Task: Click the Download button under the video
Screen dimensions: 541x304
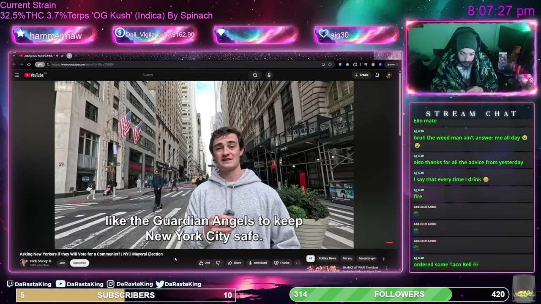Action: click(x=258, y=263)
